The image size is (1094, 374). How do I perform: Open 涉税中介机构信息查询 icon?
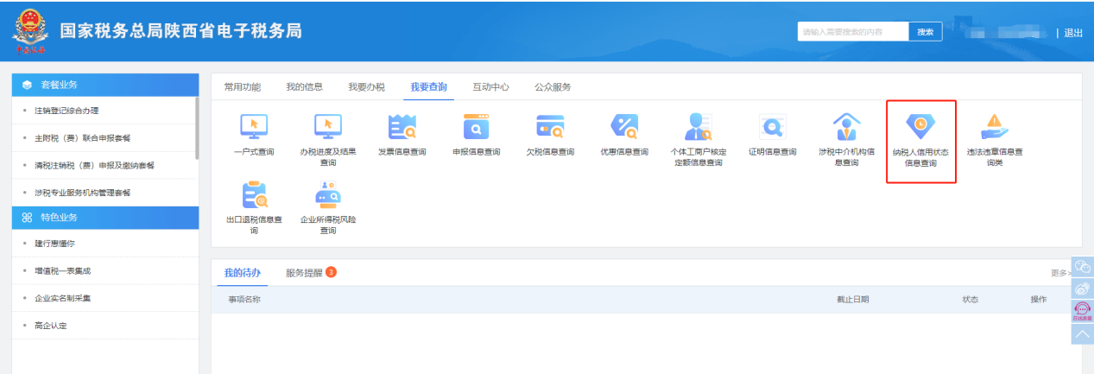pos(847,127)
